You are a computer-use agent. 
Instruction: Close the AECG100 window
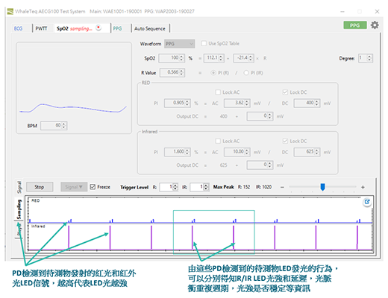click(377, 11)
